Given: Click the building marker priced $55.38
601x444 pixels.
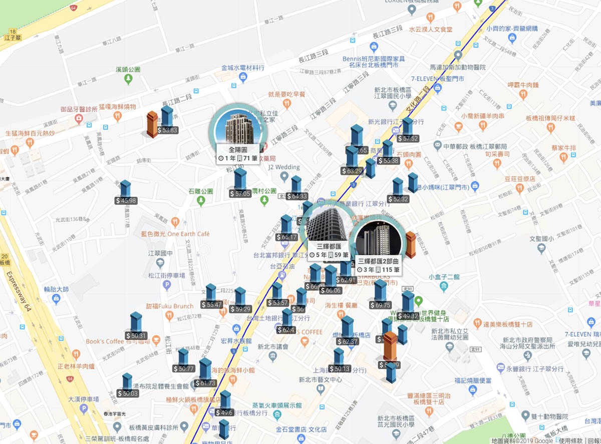Looking at the screenshot, I should tap(388, 153).
